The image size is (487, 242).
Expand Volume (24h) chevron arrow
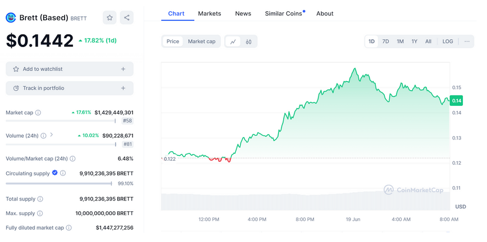tap(52, 135)
